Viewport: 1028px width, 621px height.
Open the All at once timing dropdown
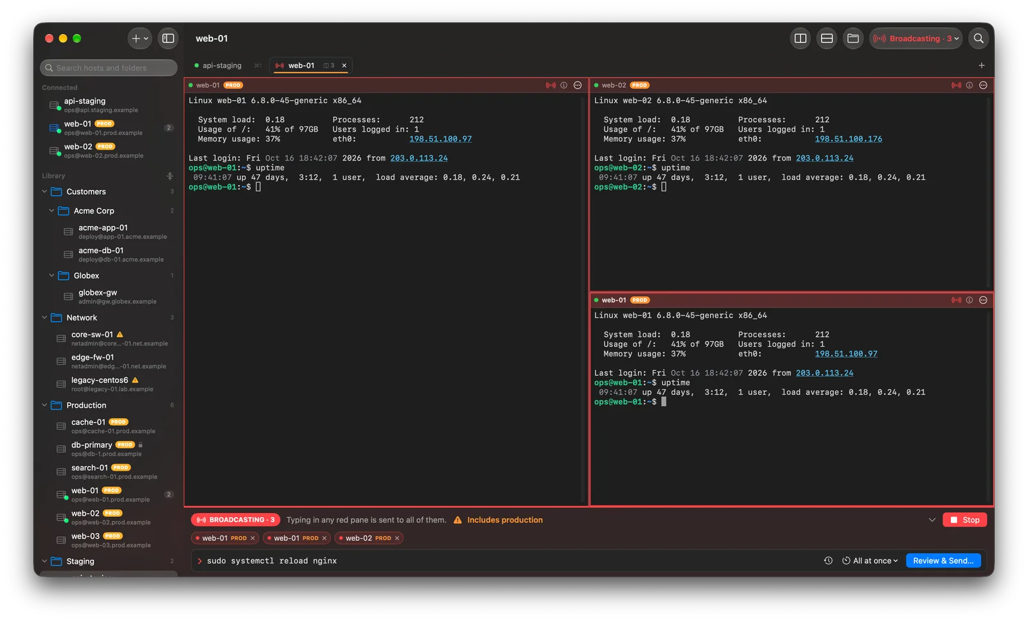coord(870,561)
